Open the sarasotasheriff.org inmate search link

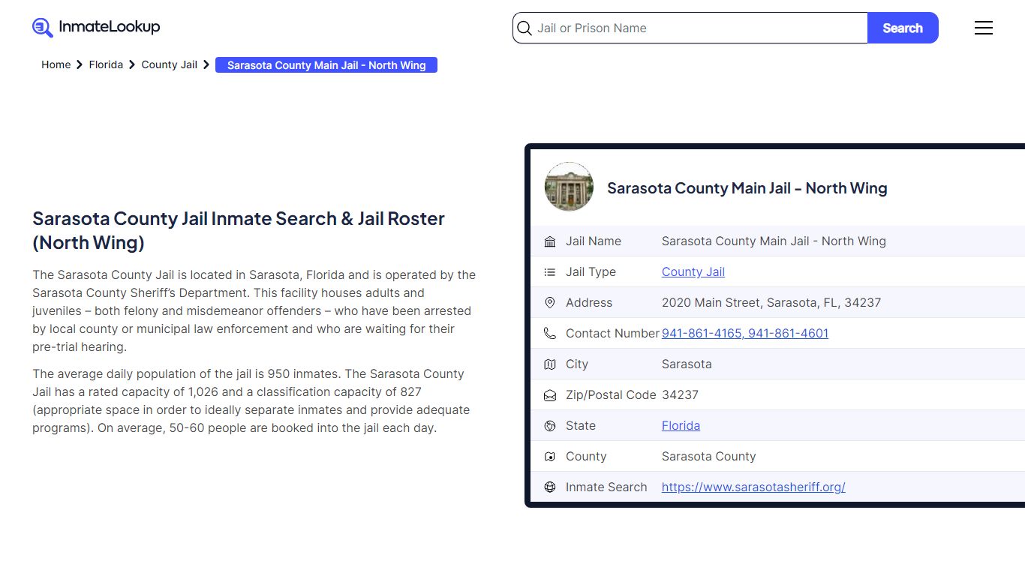click(x=753, y=487)
